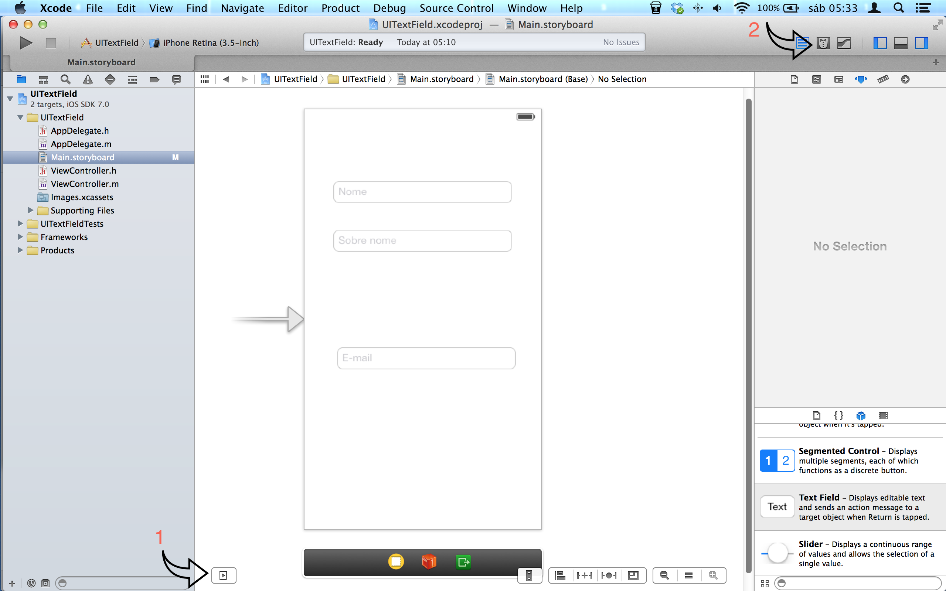Viewport: 946px width, 591px height.
Task: Show the Standard editor
Action: tap(803, 42)
